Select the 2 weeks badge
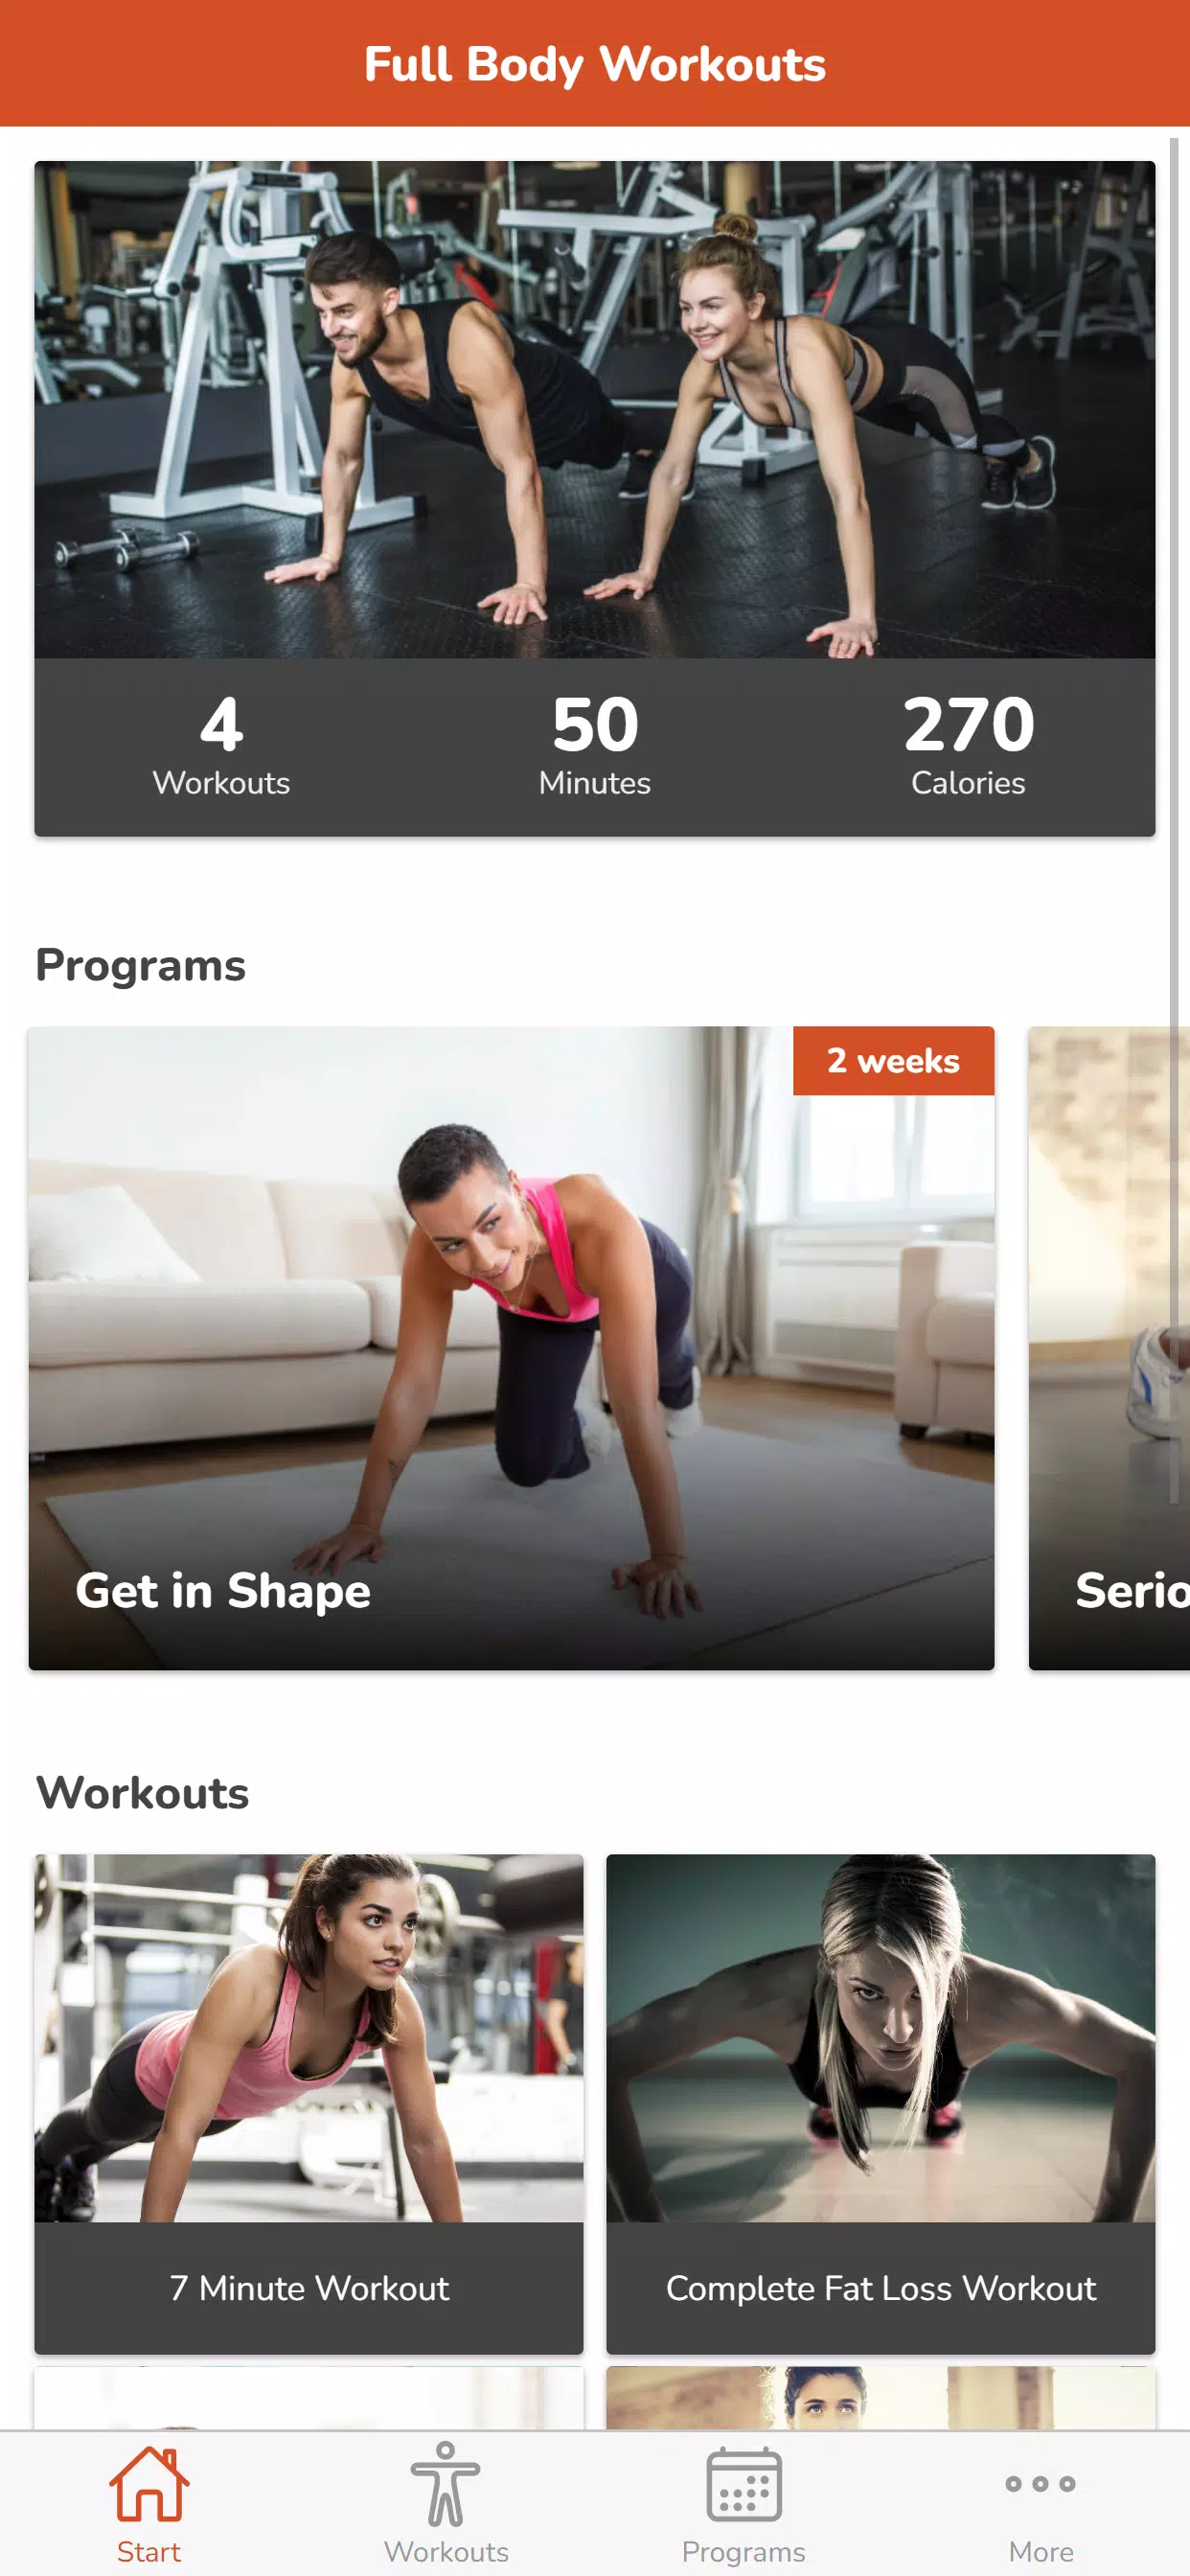This screenshot has height=2576, width=1190. click(x=893, y=1061)
